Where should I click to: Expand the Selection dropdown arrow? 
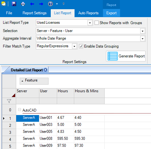(x=142, y=31)
